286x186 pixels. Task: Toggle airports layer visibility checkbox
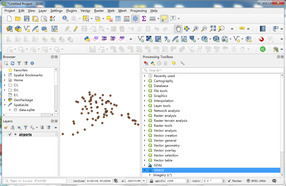[10, 134]
